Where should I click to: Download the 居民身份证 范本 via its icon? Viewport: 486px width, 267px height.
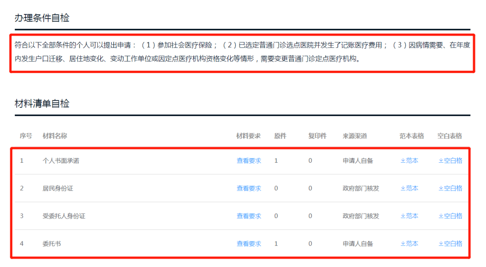pyautogui.click(x=404, y=188)
